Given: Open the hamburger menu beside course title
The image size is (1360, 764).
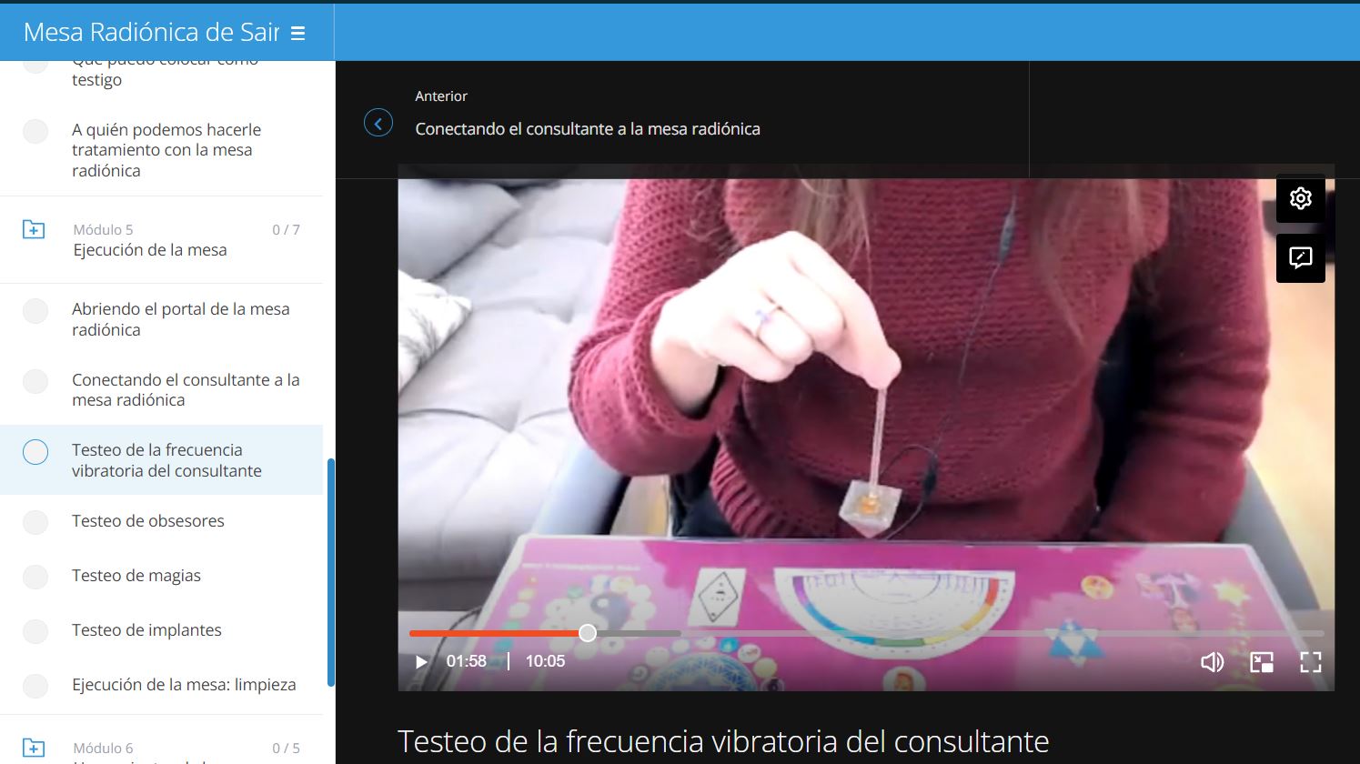Looking at the screenshot, I should [x=297, y=33].
